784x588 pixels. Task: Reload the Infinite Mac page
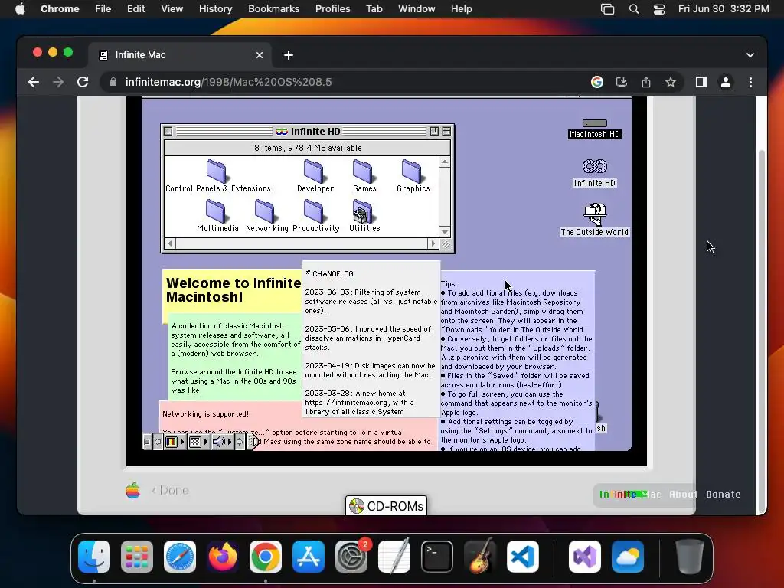(x=83, y=82)
